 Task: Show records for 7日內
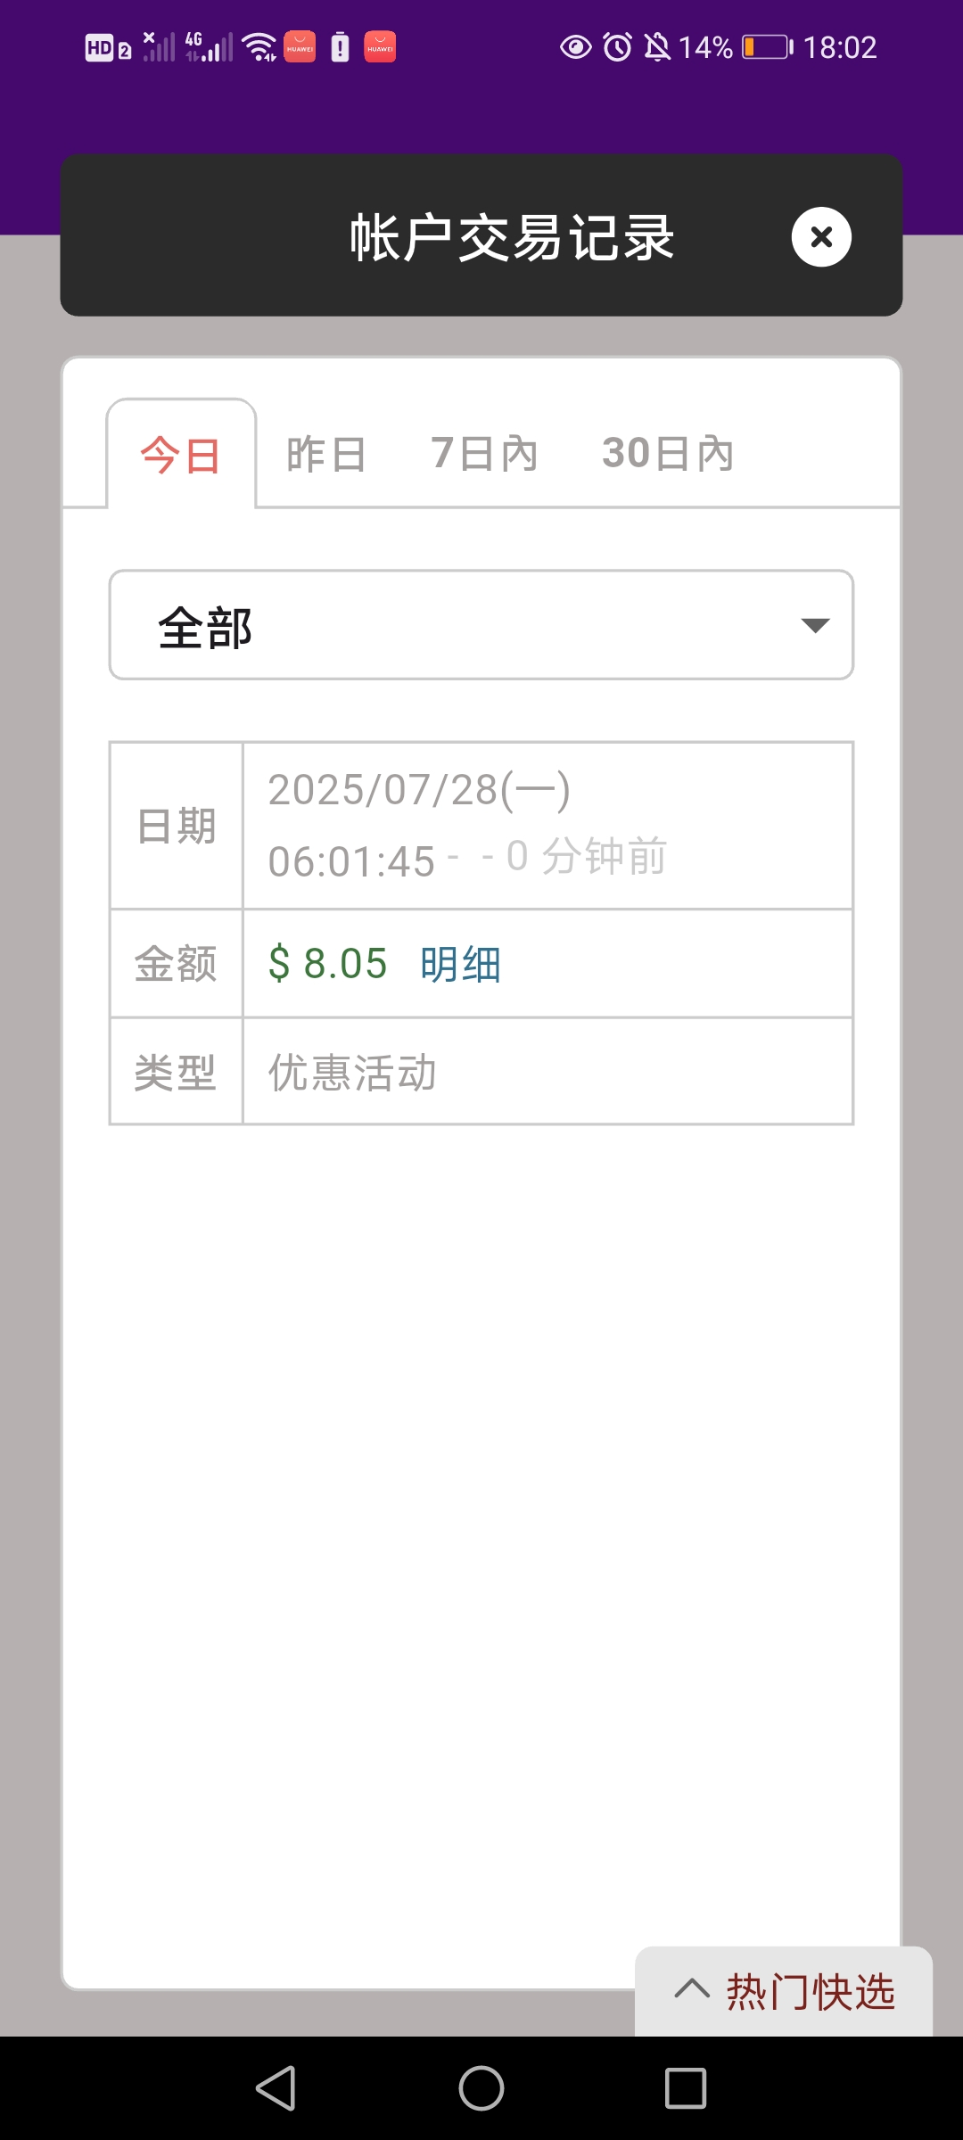tap(484, 453)
